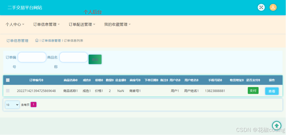The width and height of the screenshot is (286, 135).
Task: Sort by 数量 column arrows
Action: click(113, 80)
